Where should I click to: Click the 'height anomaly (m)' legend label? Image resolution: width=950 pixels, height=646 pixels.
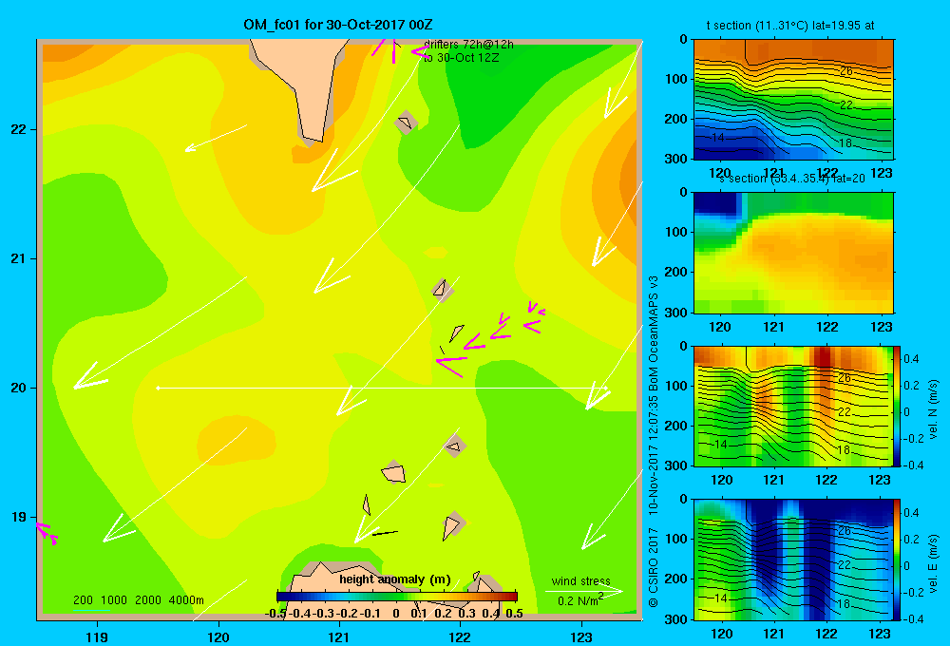395,579
